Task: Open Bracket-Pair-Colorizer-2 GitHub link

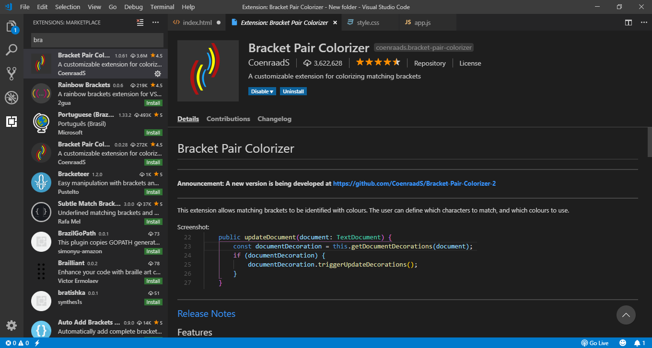Action: [x=414, y=183]
